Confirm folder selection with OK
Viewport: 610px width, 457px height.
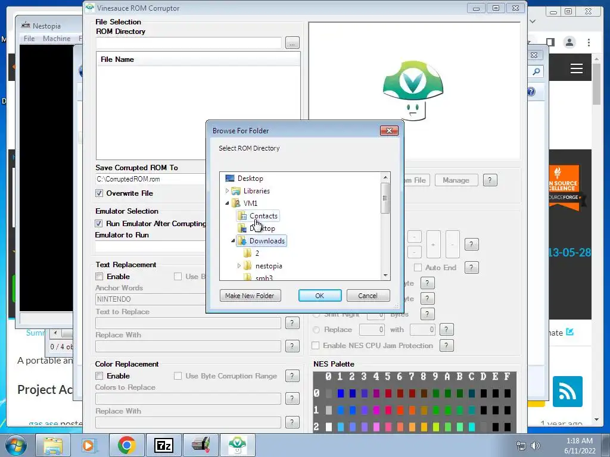[x=320, y=296]
